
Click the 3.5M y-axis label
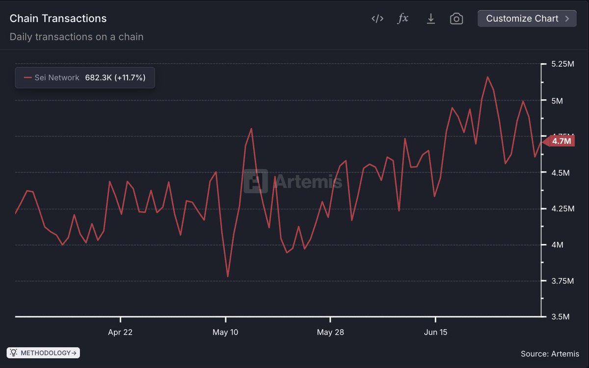tap(561, 317)
